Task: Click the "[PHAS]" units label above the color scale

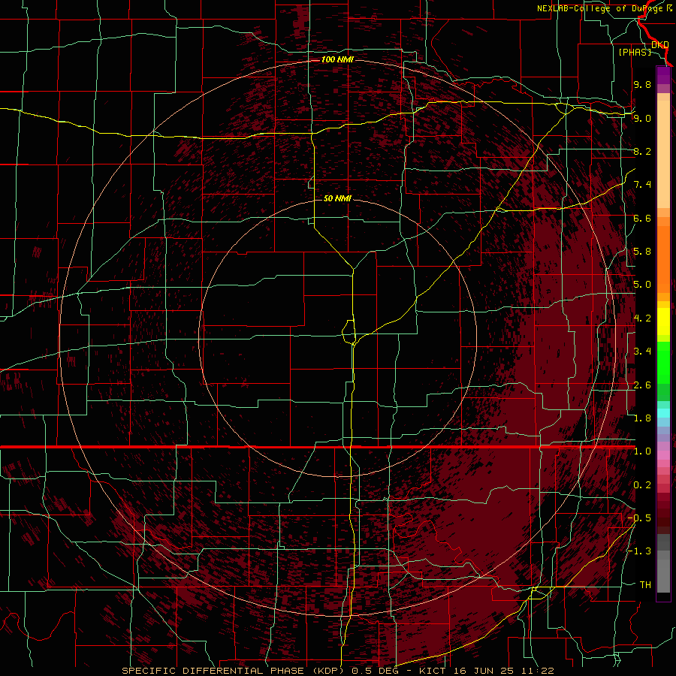Action: tap(635, 52)
